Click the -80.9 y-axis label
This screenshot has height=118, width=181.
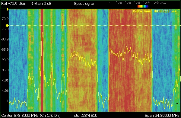click(x=5, y=39)
